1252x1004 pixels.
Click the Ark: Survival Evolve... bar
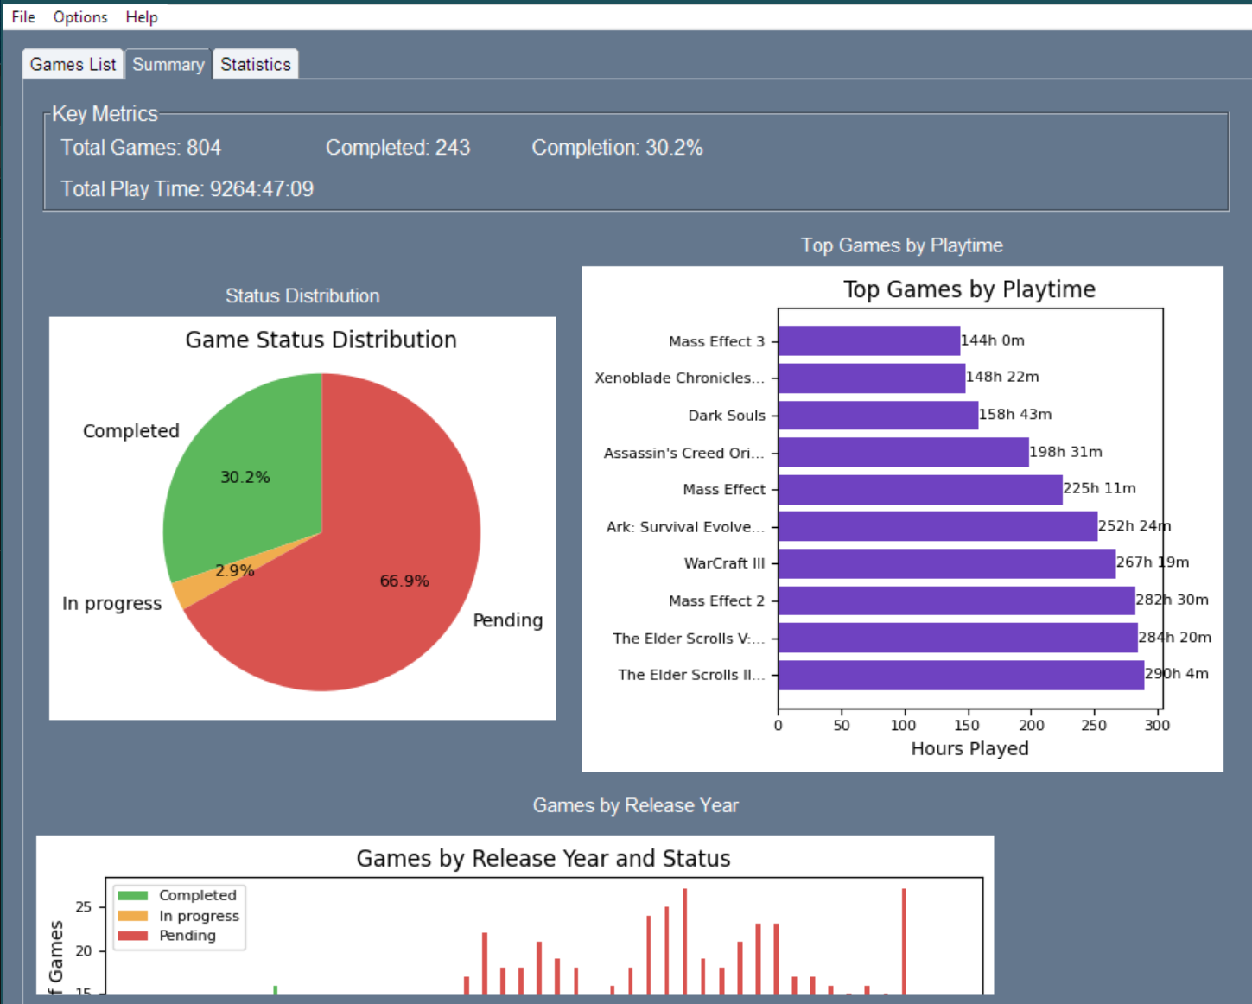click(x=937, y=526)
